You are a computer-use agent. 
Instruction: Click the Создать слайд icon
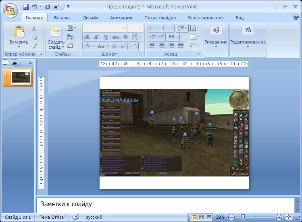point(56,31)
